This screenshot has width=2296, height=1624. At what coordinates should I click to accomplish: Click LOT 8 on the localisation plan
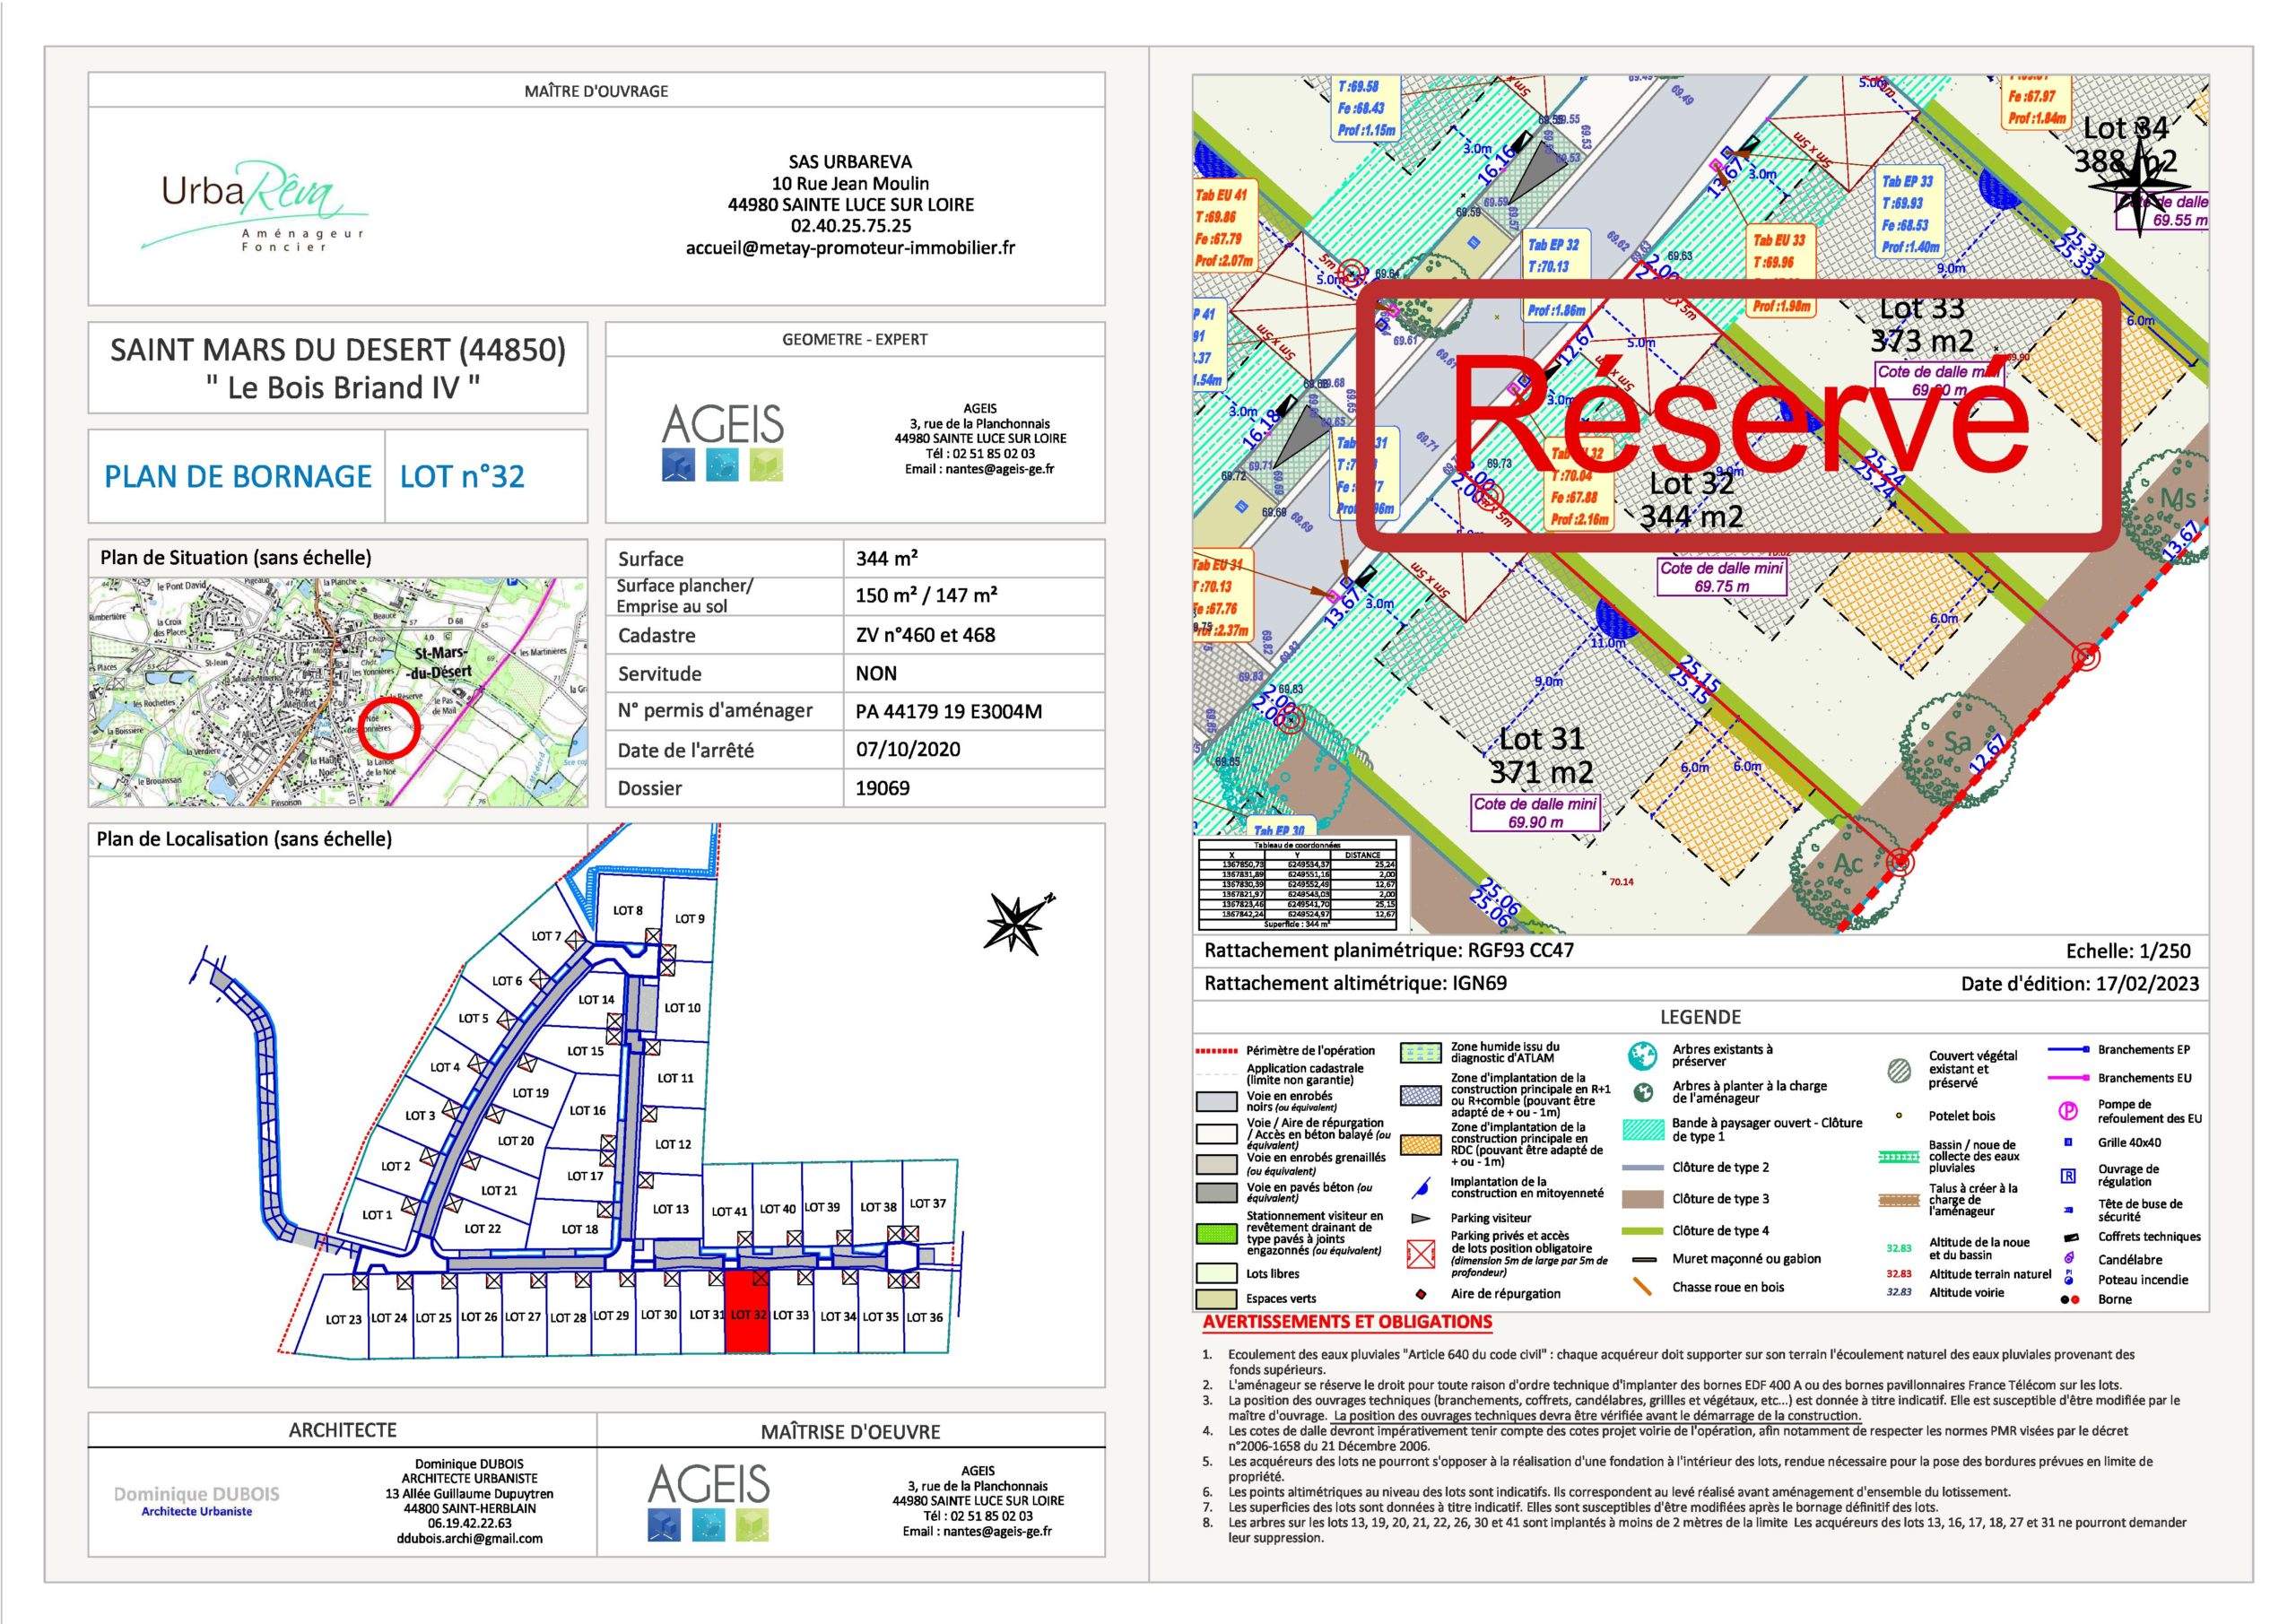628,910
